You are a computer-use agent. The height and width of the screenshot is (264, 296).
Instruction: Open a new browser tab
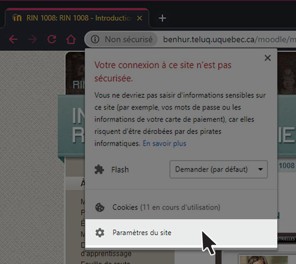point(162,18)
